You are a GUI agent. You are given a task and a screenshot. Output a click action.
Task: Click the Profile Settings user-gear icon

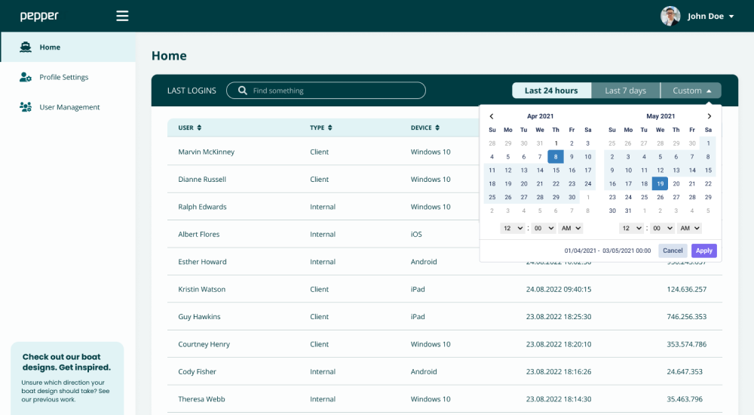point(26,77)
